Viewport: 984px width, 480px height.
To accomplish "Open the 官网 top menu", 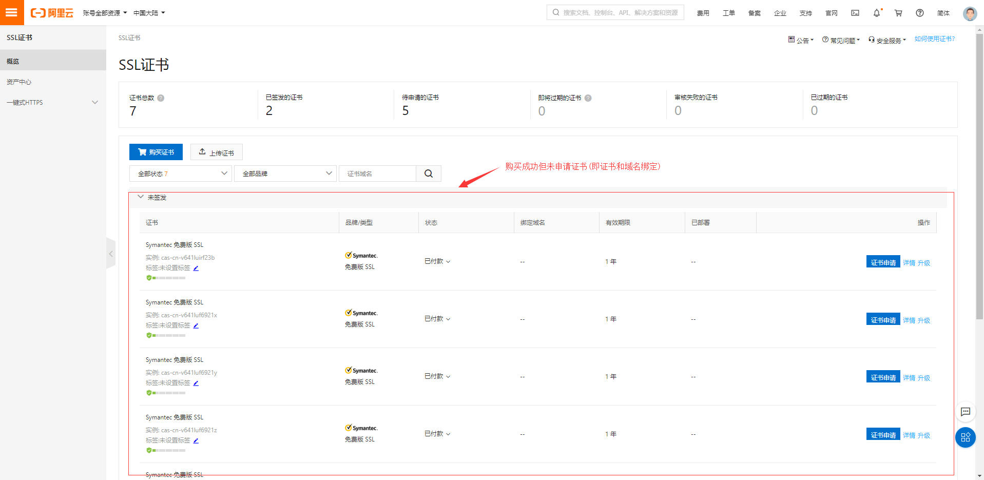I will coord(832,13).
